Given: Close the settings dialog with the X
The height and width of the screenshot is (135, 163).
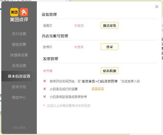Looking at the screenshot, I should point(157,7).
